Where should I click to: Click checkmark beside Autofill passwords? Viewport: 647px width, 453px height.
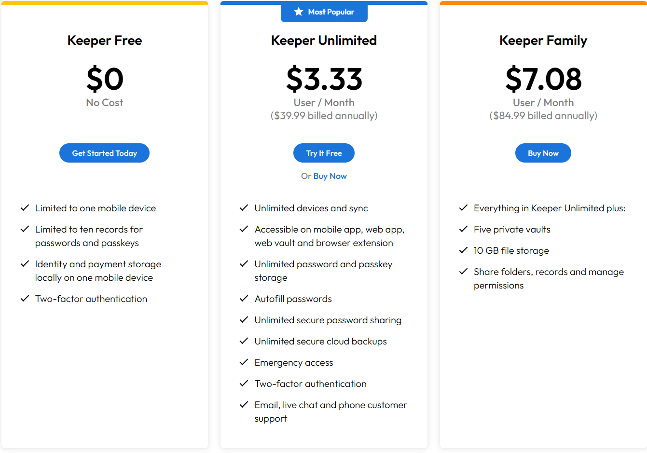pos(244,299)
